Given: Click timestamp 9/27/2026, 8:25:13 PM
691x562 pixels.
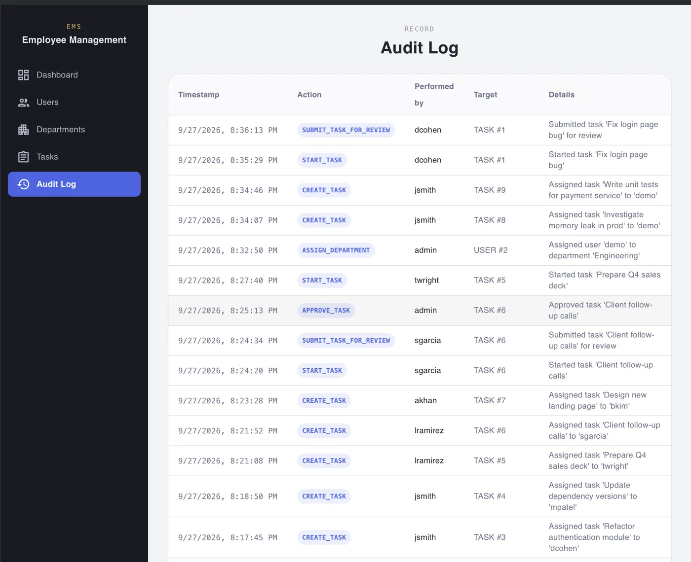Looking at the screenshot, I should (x=228, y=311).
